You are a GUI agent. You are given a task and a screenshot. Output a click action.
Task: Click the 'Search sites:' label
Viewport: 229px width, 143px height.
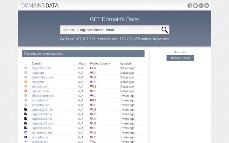(x=180, y=52)
